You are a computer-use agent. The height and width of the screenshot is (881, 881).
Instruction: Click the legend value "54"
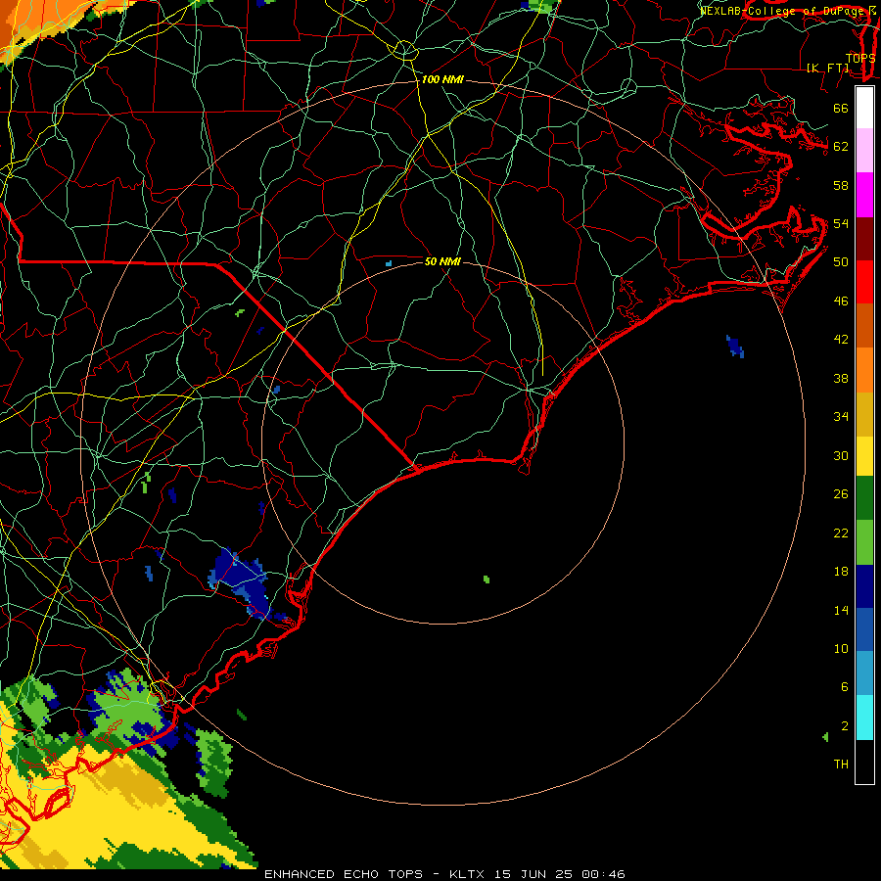[841, 223]
